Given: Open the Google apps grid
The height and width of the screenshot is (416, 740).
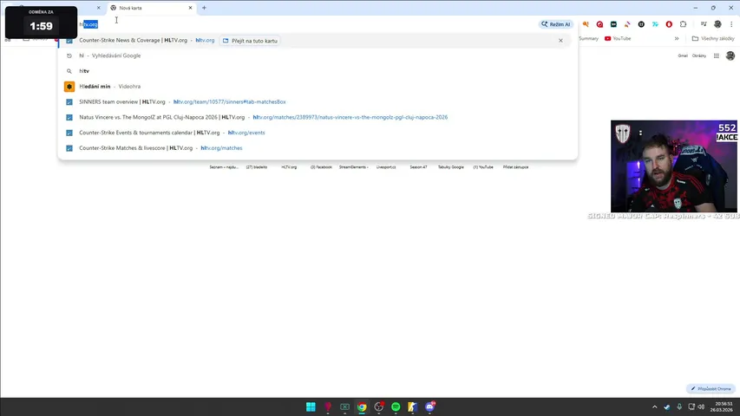Looking at the screenshot, I should point(716,55).
